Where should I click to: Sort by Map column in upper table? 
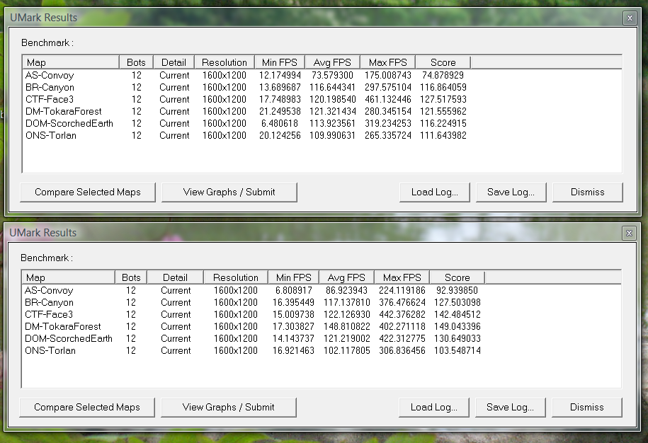tap(71, 62)
